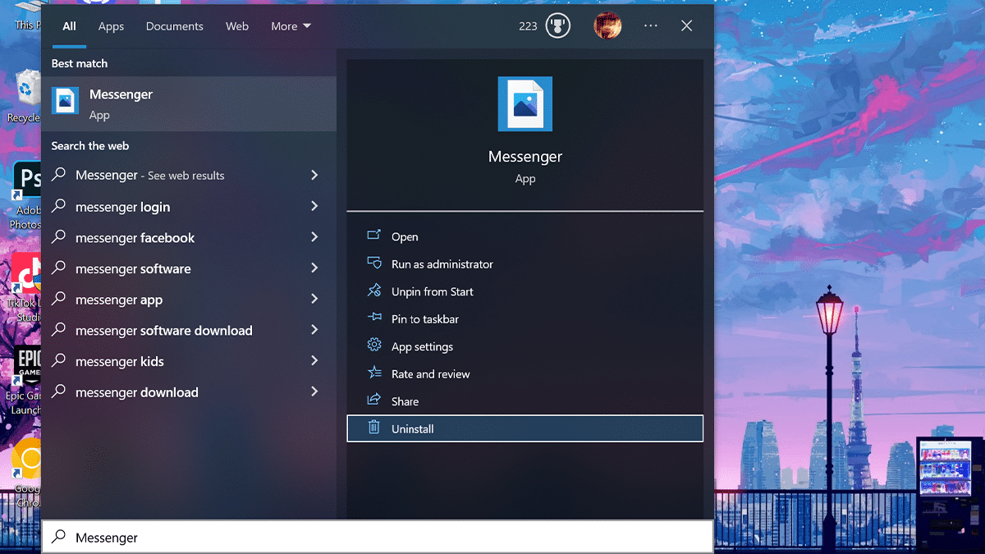This screenshot has height=554, width=985.
Task: Click the Share icon in context list
Action: (x=374, y=401)
